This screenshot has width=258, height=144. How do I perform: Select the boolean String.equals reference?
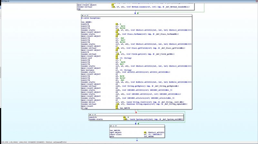157,104
